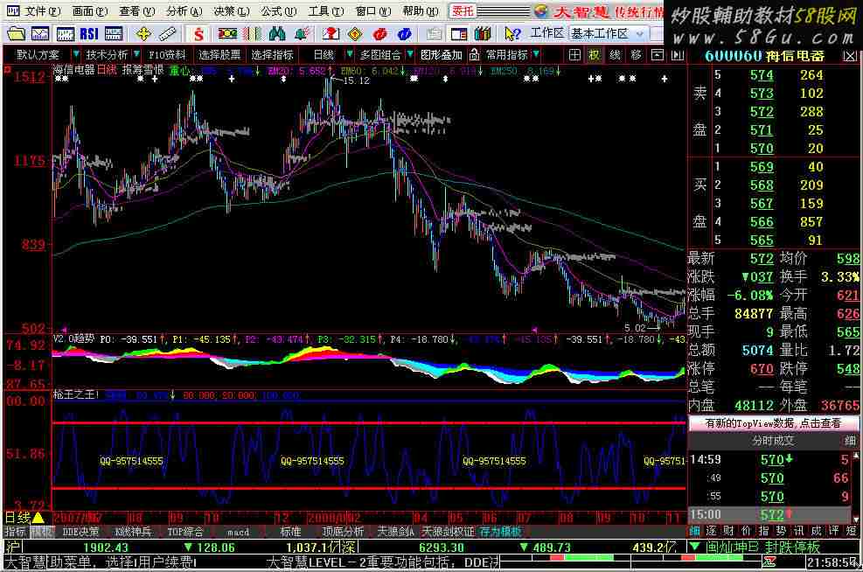Toggle the 线 button on chart bar
Screen dimensions: 863x572
coord(616,55)
